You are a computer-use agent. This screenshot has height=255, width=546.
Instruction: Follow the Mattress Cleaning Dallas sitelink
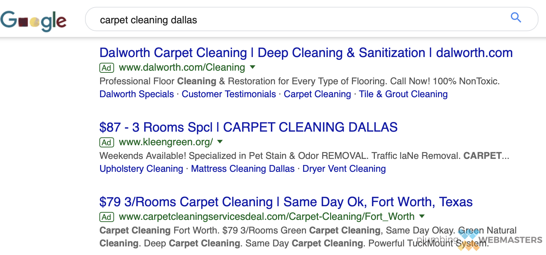pos(243,169)
